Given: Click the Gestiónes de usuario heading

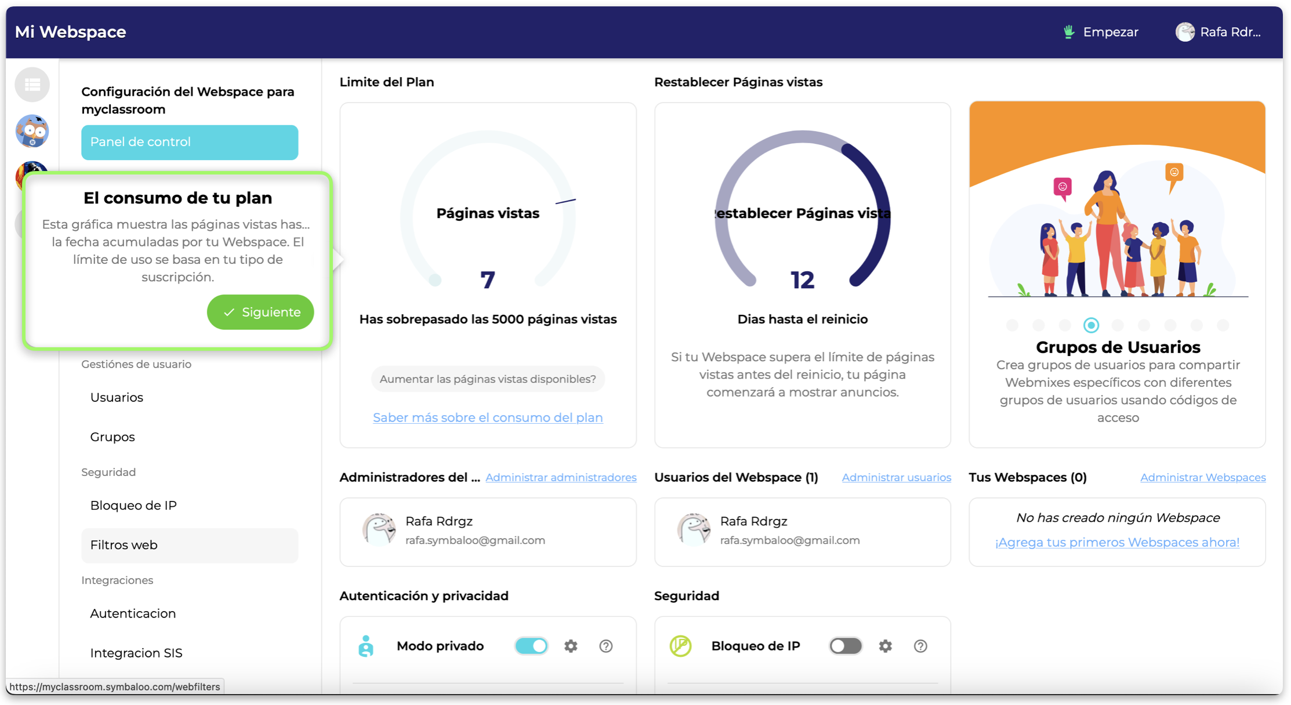Looking at the screenshot, I should pos(136,364).
